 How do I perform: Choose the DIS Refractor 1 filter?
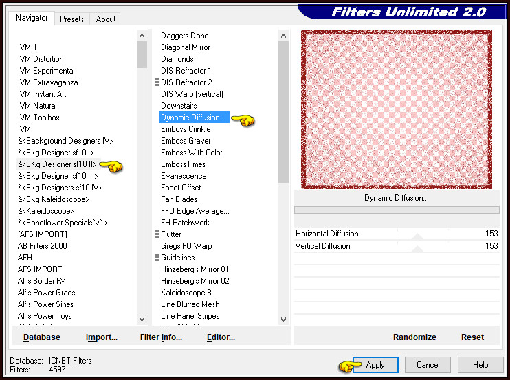(186, 71)
